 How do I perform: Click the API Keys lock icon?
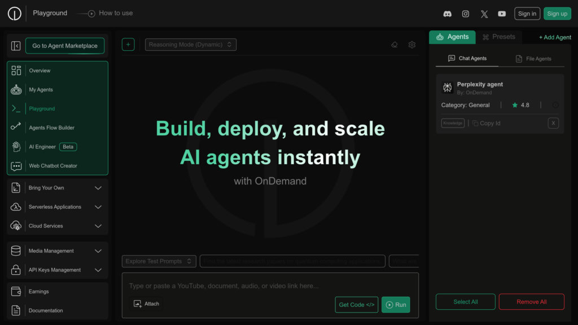(x=16, y=270)
